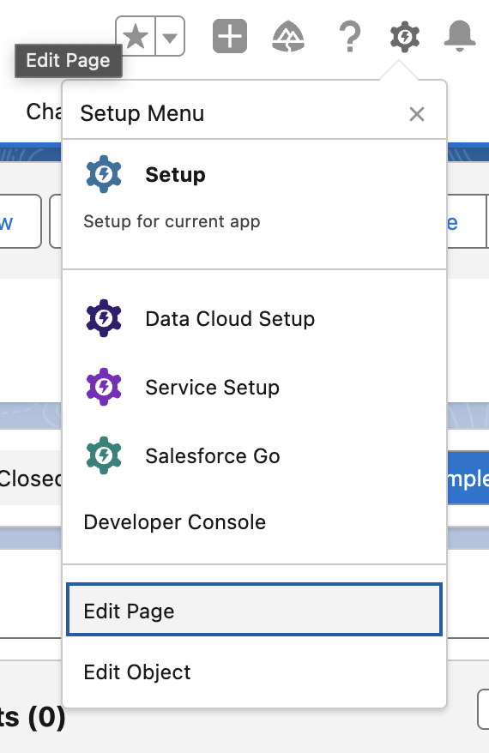This screenshot has height=753, width=489.
Task: Open Service Setup
Action: click(254, 387)
